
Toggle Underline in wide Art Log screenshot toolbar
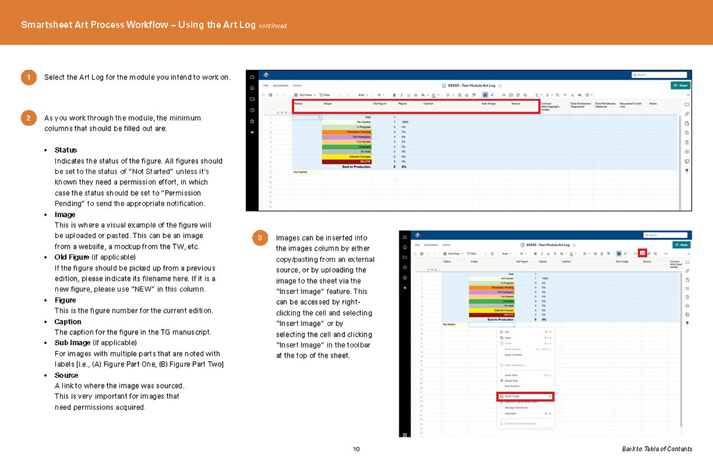[x=408, y=95]
